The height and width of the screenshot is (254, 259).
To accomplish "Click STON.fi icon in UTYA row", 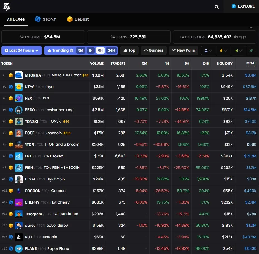I will pos(11,87).
